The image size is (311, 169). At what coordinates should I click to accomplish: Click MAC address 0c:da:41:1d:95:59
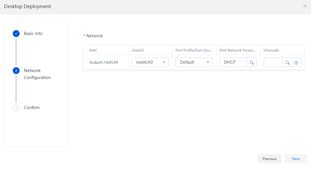(x=103, y=62)
